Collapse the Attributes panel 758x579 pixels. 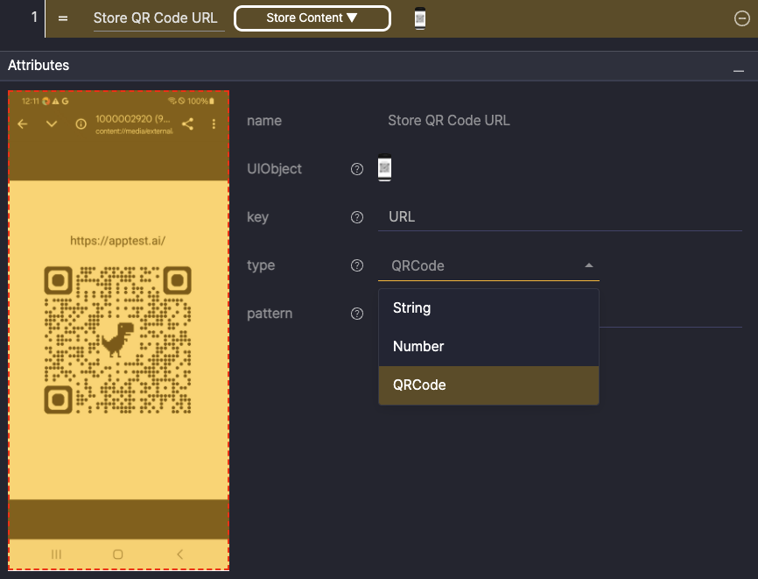pyautogui.click(x=738, y=67)
